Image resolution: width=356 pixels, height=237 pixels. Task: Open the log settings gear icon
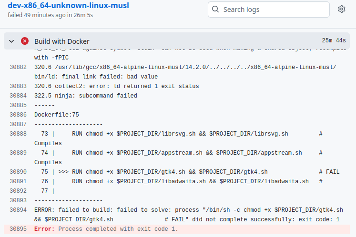click(x=341, y=9)
